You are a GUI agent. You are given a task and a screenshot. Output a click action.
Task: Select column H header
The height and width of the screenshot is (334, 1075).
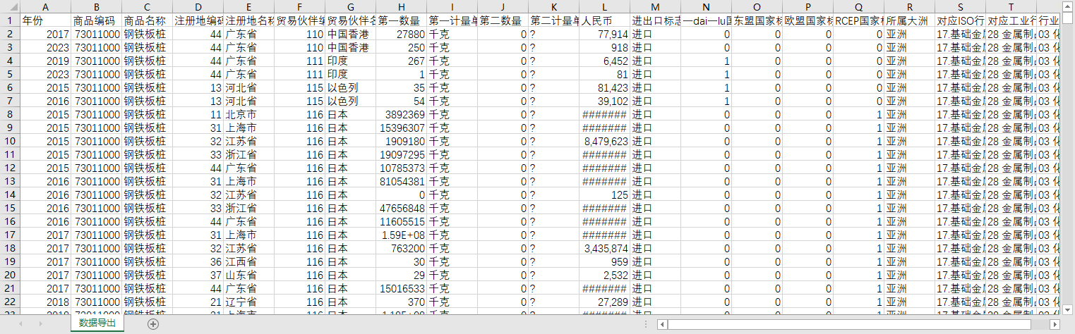point(401,6)
